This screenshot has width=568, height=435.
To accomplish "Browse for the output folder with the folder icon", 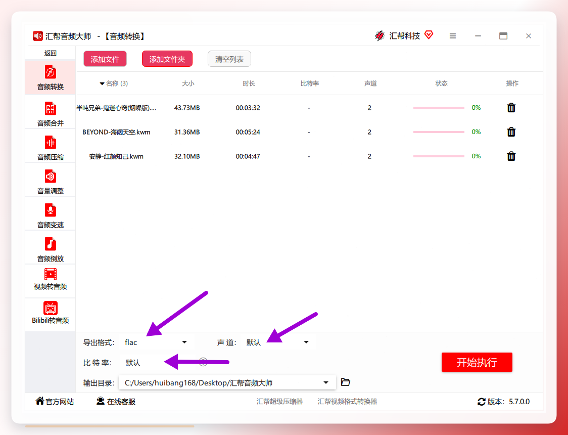I will click(346, 382).
